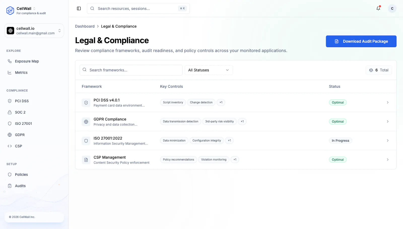The height and width of the screenshot is (229, 403).
Task: Click the Data minimization tag
Action: pyautogui.click(x=174, y=140)
